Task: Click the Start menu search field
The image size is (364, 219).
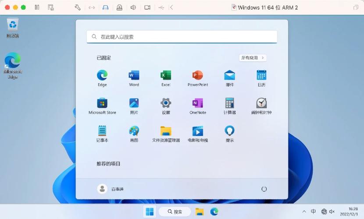Action: coord(182,37)
